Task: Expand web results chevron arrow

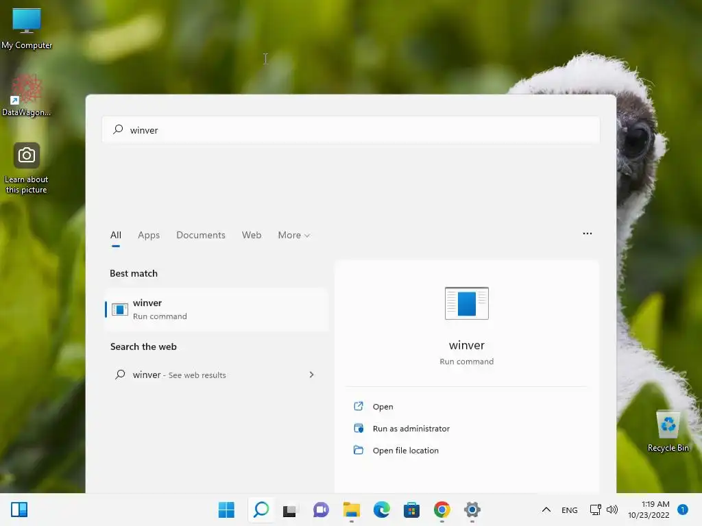Action: (x=312, y=375)
